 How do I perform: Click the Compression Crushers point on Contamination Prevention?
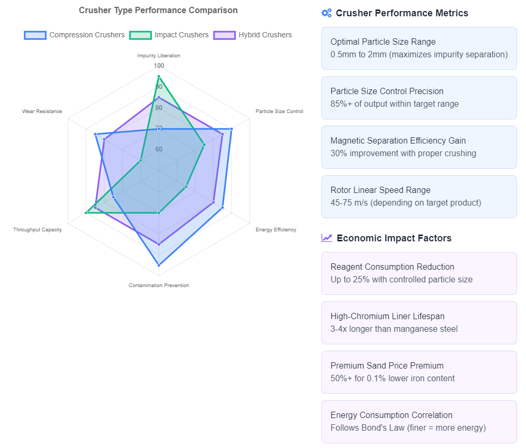(x=159, y=265)
